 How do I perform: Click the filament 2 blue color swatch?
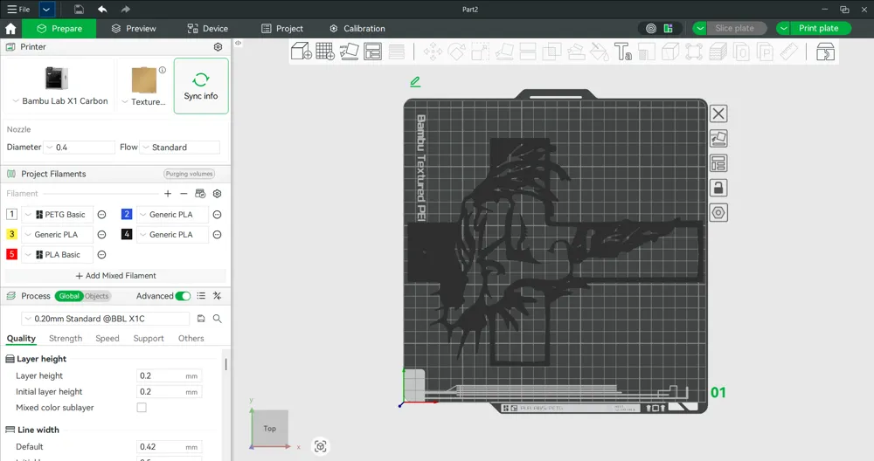pos(127,214)
